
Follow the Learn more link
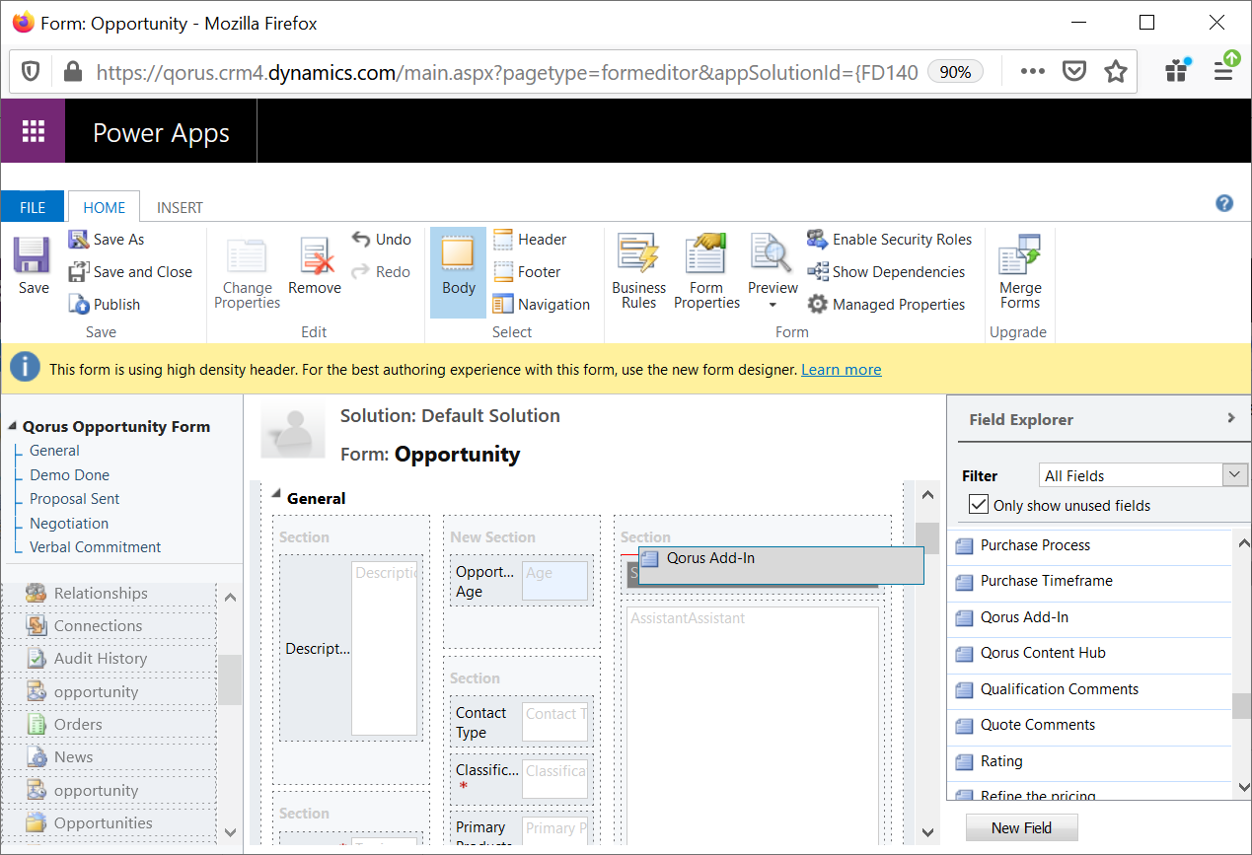[841, 370]
